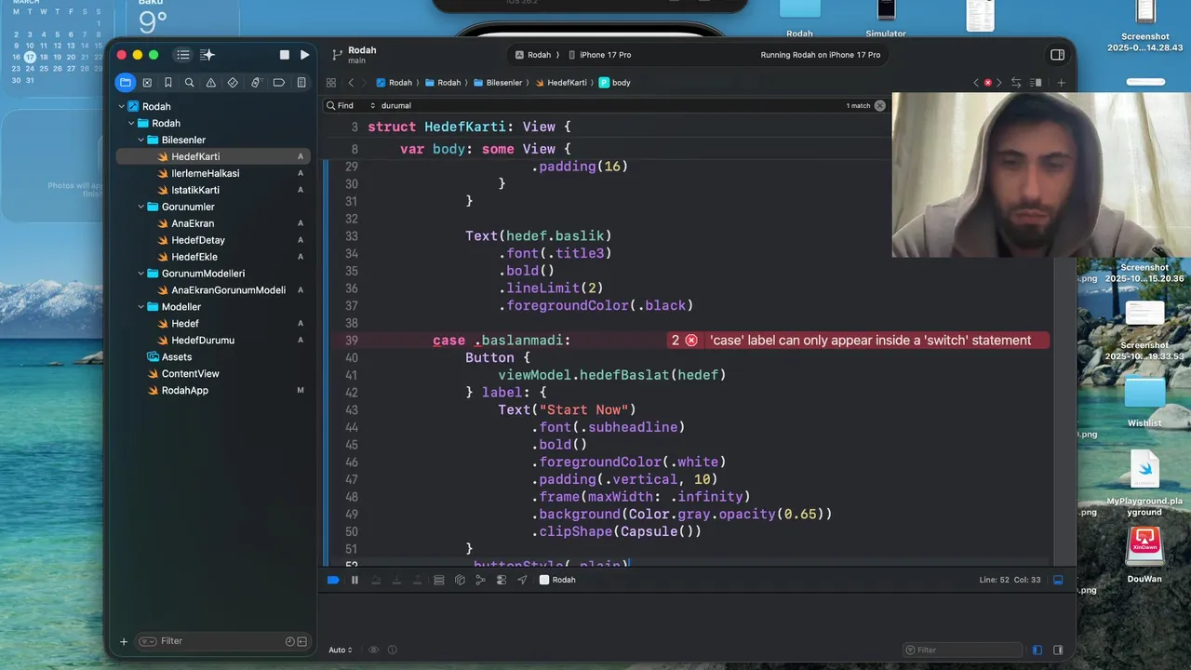Toggle the navigator sidebar button
Image resolution: width=1191 pixels, height=670 pixels.
tap(183, 55)
